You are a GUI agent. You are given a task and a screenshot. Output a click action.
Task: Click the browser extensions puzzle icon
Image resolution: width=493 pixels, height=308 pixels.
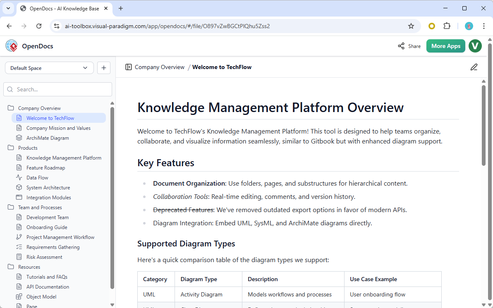click(447, 26)
